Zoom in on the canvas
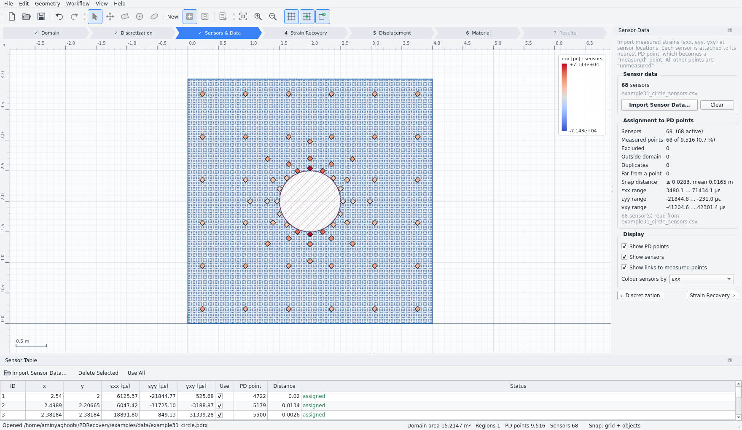The height and width of the screenshot is (430, 742). point(258,16)
